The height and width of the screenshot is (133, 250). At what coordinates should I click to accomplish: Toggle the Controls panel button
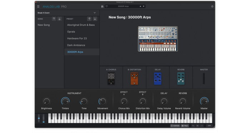click(x=175, y=125)
